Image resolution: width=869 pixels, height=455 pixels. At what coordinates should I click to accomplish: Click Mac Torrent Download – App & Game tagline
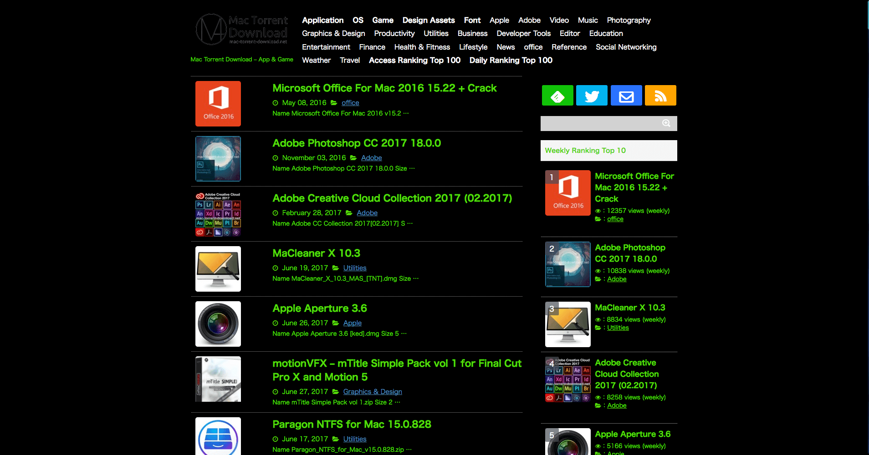[242, 60]
